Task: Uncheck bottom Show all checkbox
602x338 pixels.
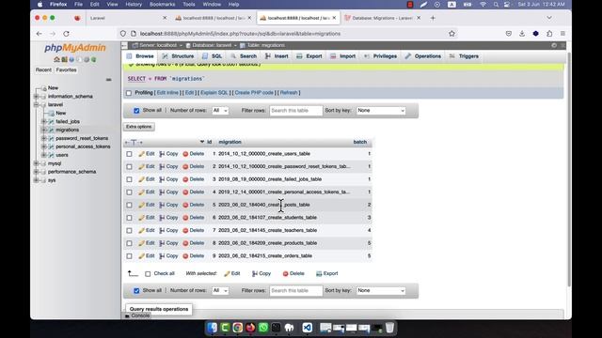Action: tap(136, 291)
